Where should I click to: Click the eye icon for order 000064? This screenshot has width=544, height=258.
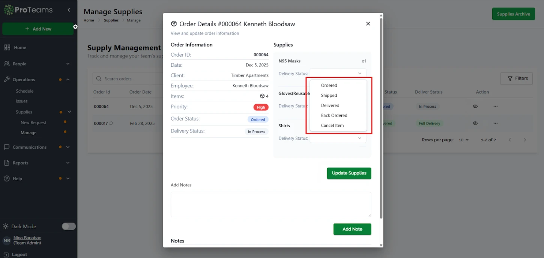pyautogui.click(x=475, y=106)
